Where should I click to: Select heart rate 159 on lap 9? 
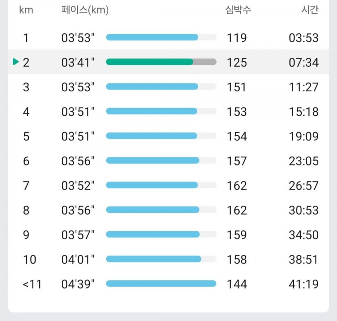click(237, 235)
